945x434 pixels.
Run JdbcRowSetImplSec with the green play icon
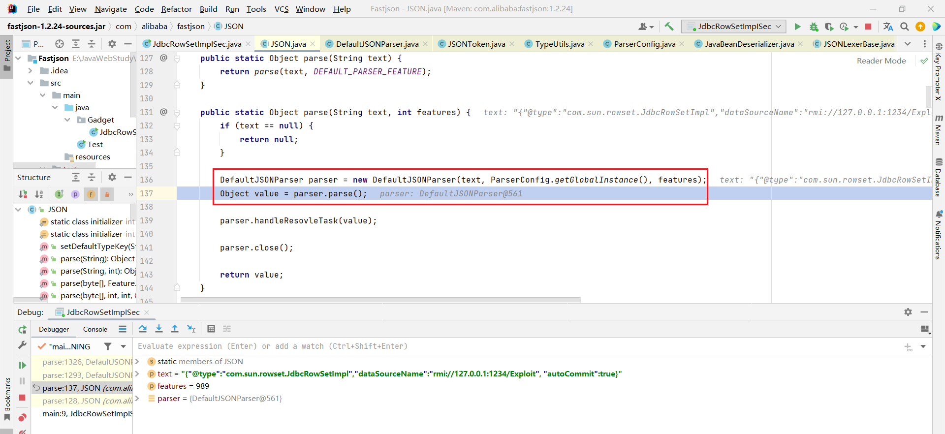coord(797,27)
